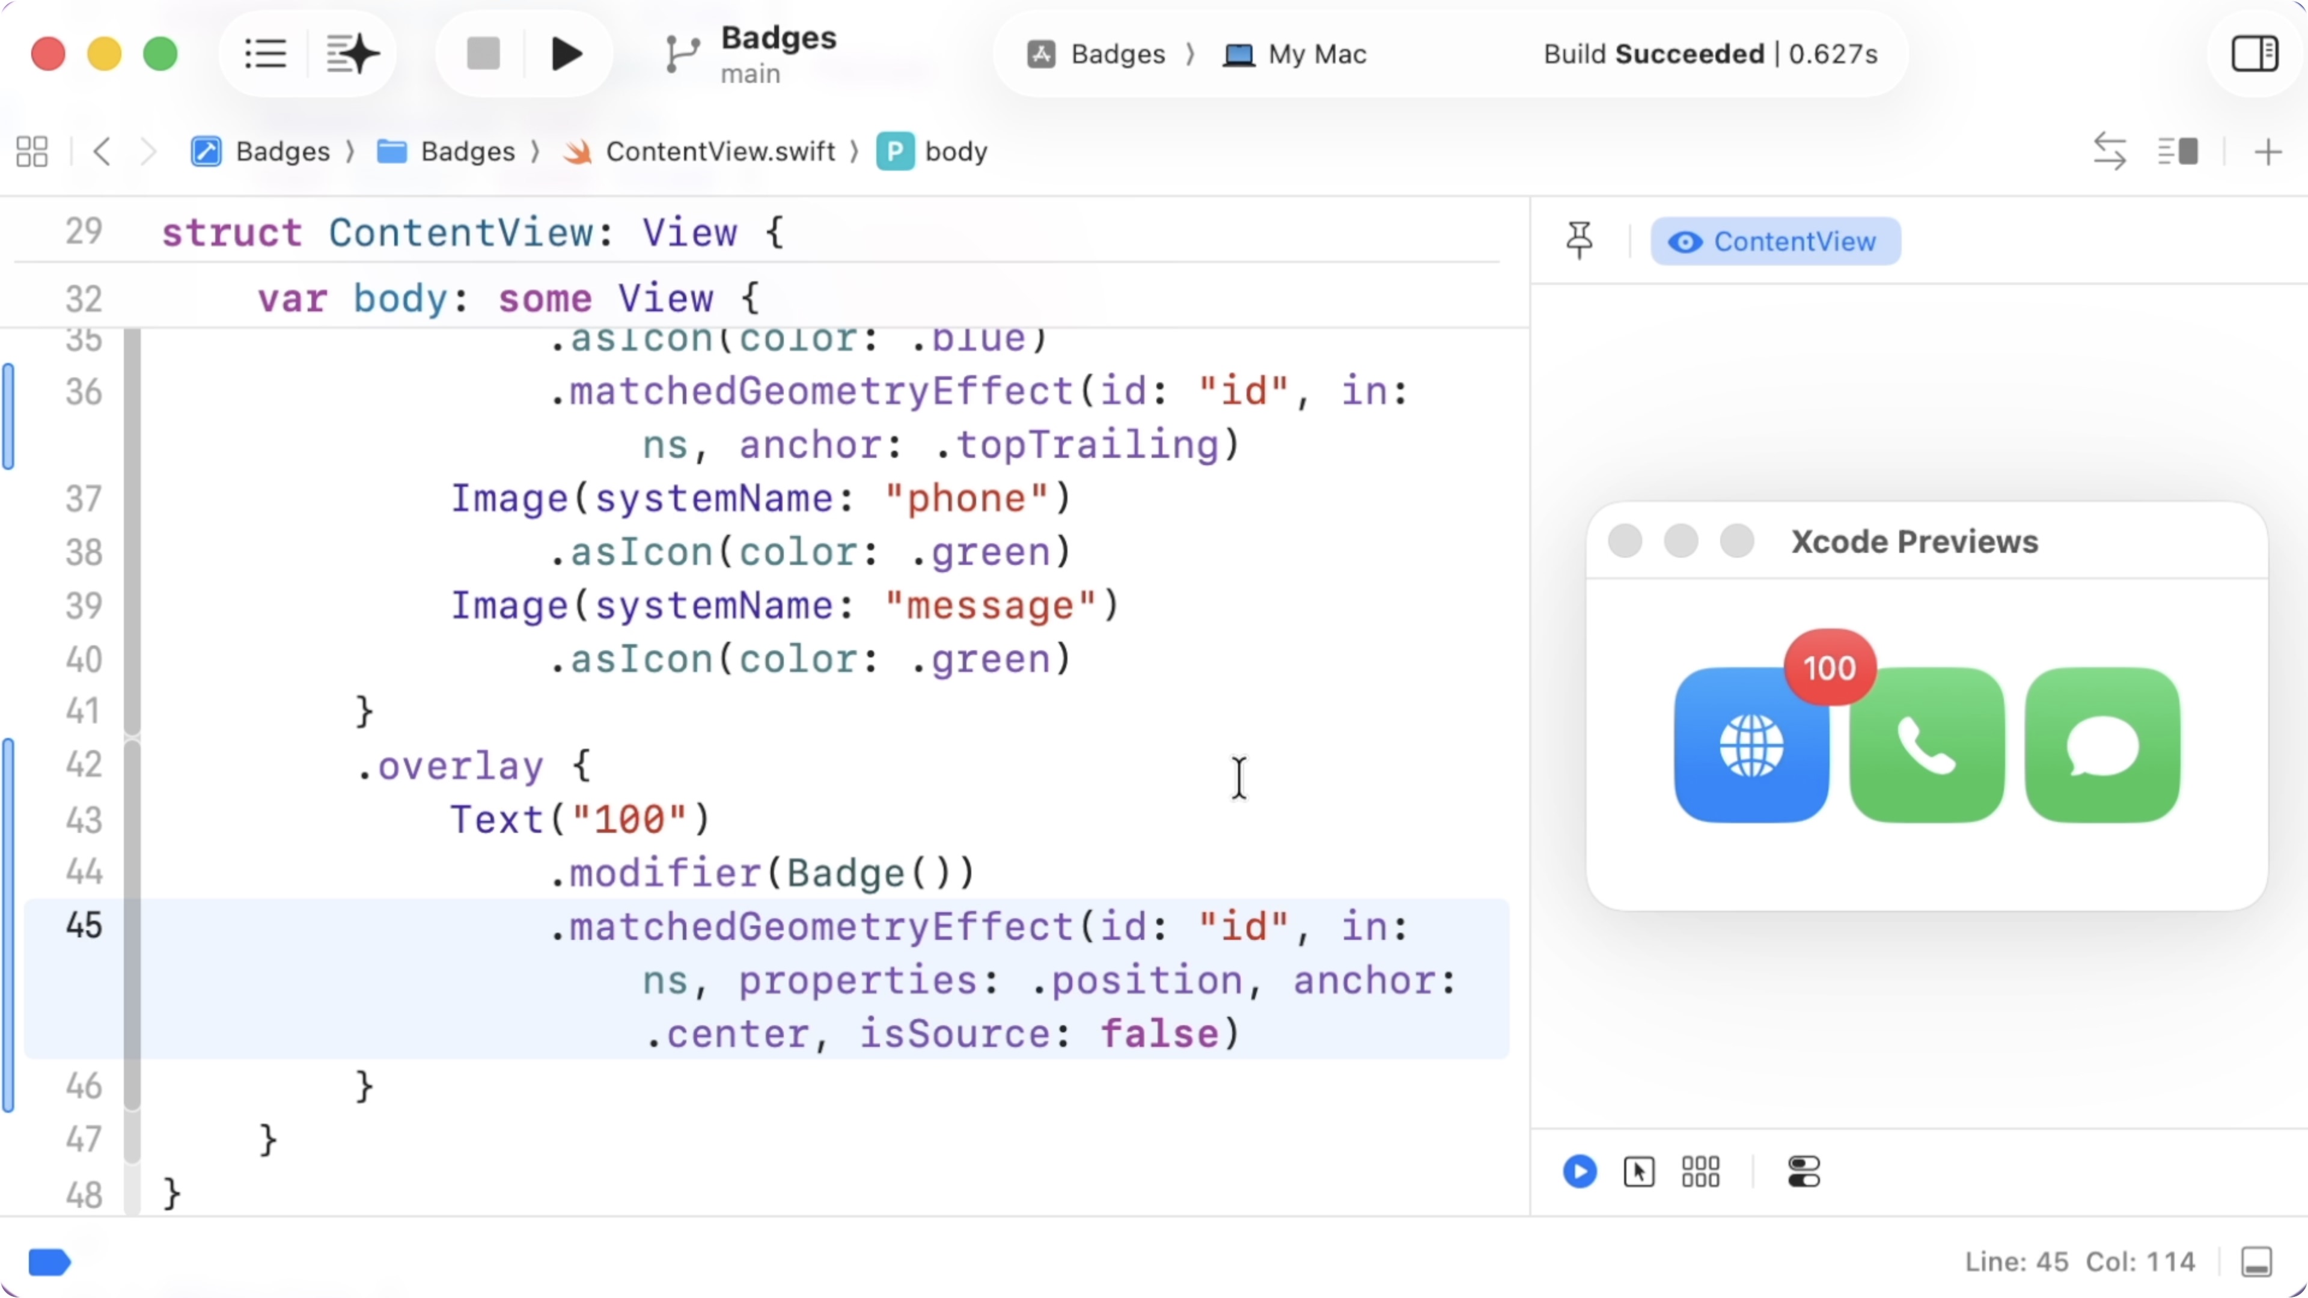The width and height of the screenshot is (2308, 1298).
Task: Toggle the bottom debug area
Action: pos(2256,1262)
